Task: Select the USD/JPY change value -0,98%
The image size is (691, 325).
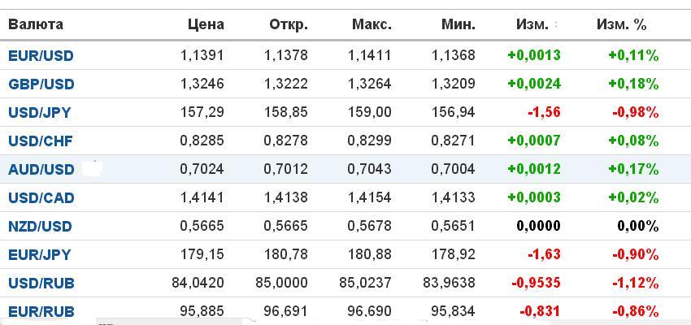Action: [x=635, y=113]
